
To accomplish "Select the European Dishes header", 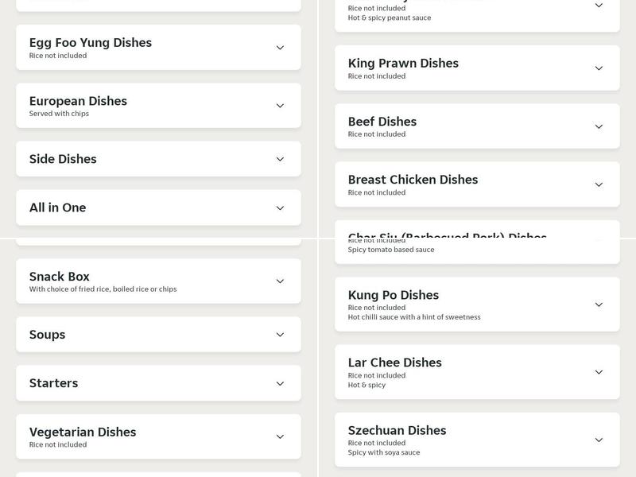I will [x=79, y=101].
